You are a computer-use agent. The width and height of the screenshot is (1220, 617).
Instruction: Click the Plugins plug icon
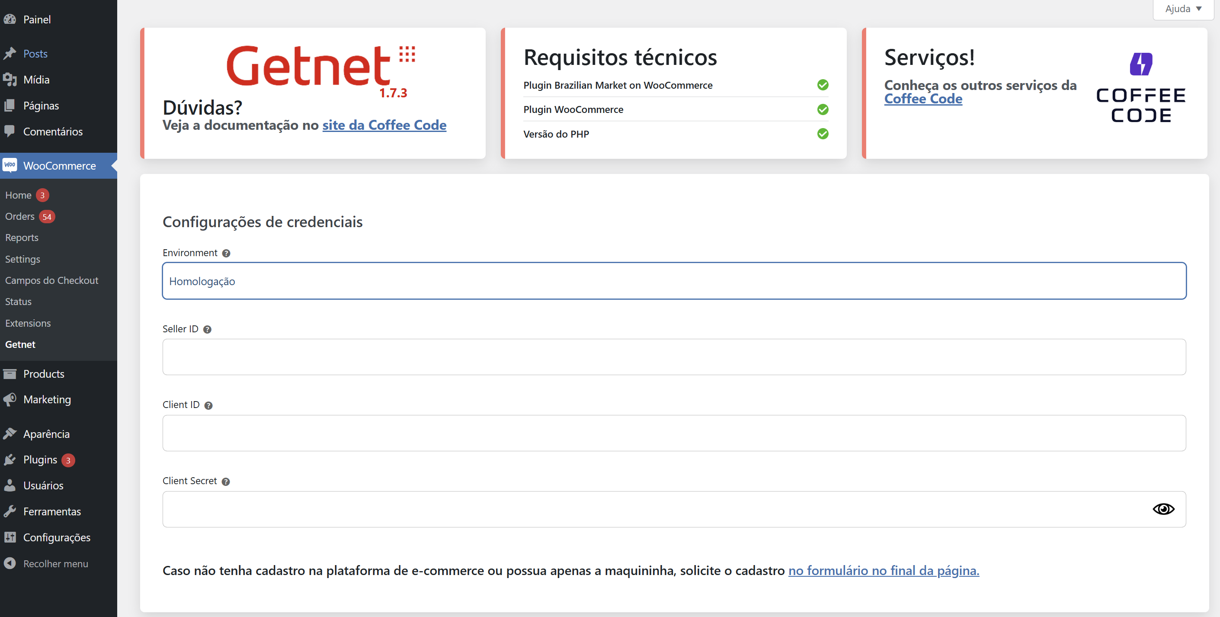(10, 460)
